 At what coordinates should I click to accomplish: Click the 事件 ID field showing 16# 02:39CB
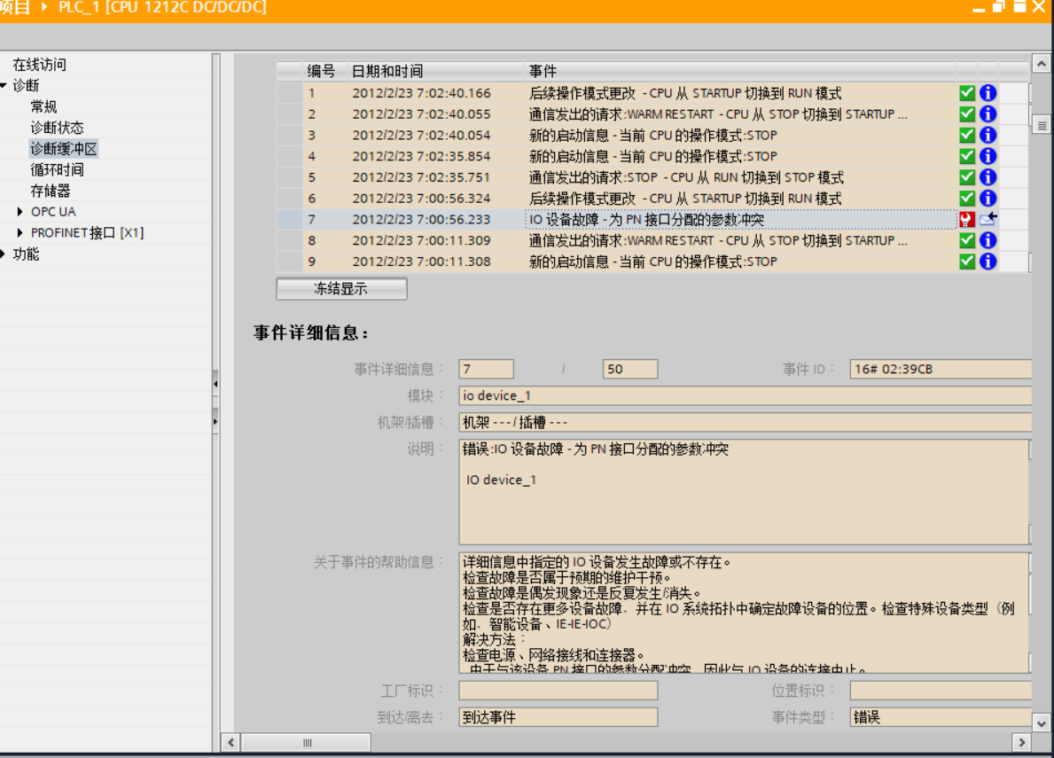pyautogui.click(x=940, y=369)
